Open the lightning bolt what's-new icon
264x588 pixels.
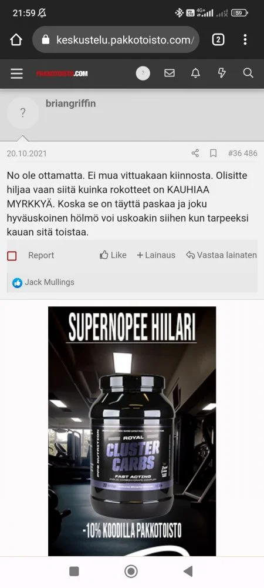click(x=222, y=73)
